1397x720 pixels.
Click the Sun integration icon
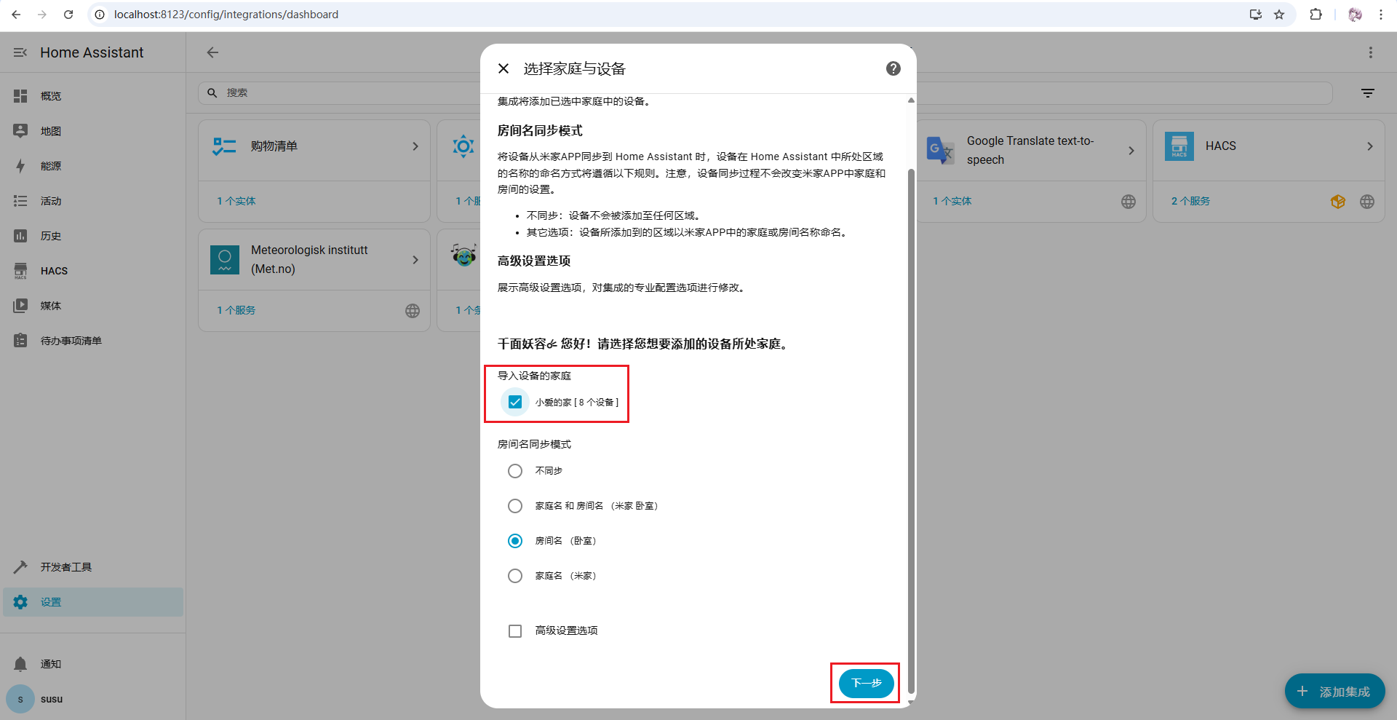[x=463, y=146]
